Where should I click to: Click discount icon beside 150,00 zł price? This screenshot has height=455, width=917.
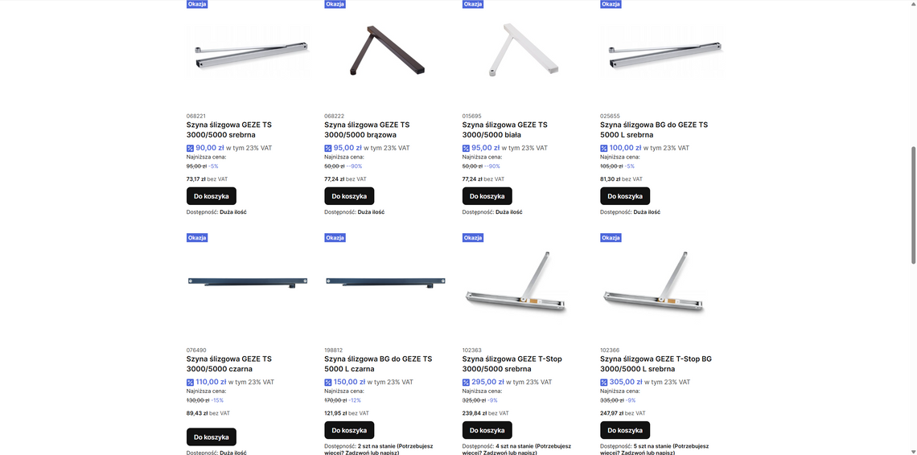click(328, 383)
